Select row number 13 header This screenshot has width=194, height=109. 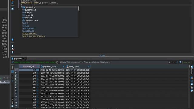pyautogui.click(x=16, y=105)
